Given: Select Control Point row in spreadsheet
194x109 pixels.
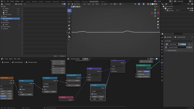Looking at the screenshot, I should [x=10, y=18].
